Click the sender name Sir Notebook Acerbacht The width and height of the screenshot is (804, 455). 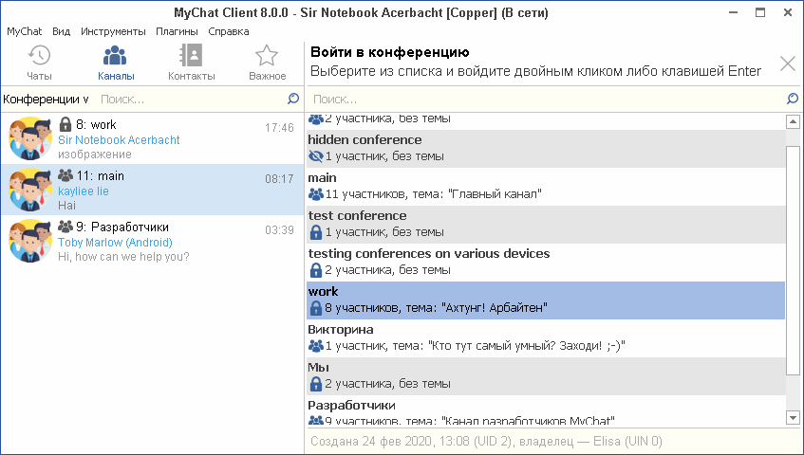119,140
